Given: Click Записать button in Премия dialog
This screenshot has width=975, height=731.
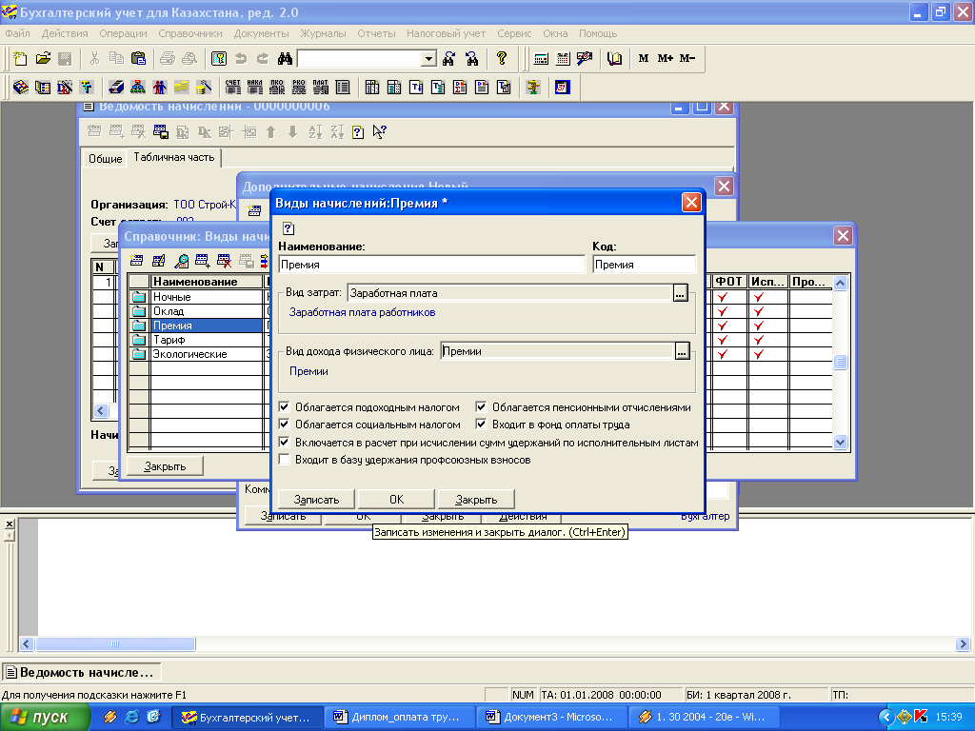Looking at the screenshot, I should click(316, 499).
